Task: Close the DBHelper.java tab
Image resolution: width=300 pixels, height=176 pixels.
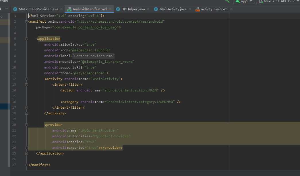Action: coord(148,9)
